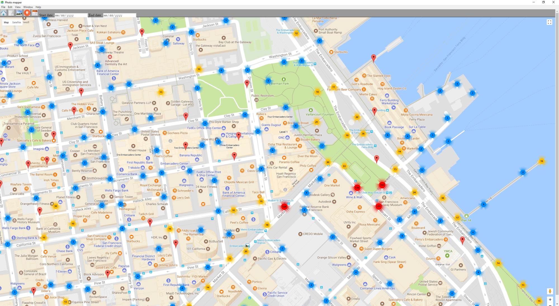Screen dimensions: 559x306
Task: Switch to Satellite map view
Action: [x=16, y=22]
